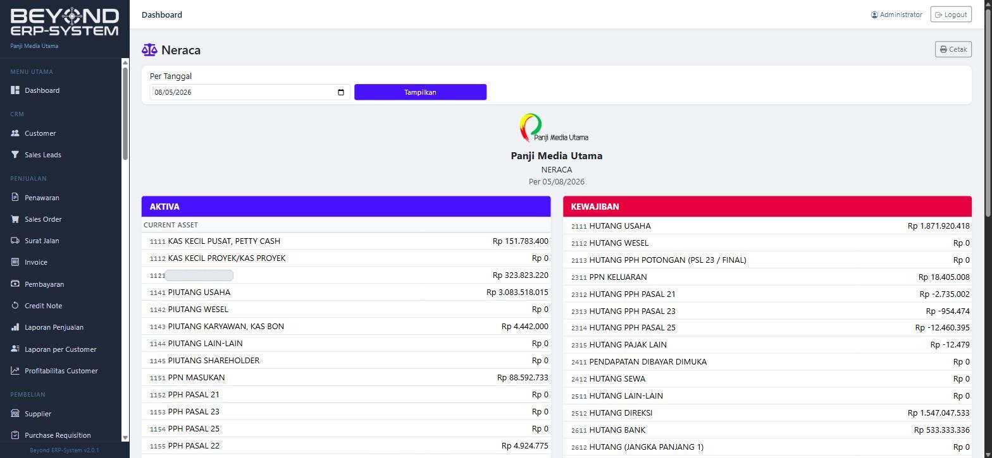Click the Sales Order cart icon

point(15,219)
